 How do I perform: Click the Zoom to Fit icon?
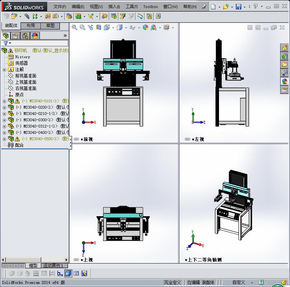coord(74,27)
